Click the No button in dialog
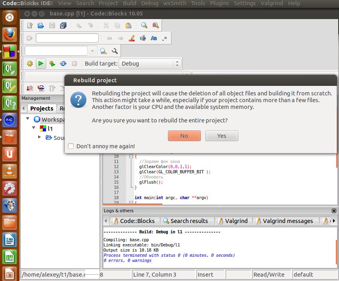Screen dimensions: 339x281 184,136
